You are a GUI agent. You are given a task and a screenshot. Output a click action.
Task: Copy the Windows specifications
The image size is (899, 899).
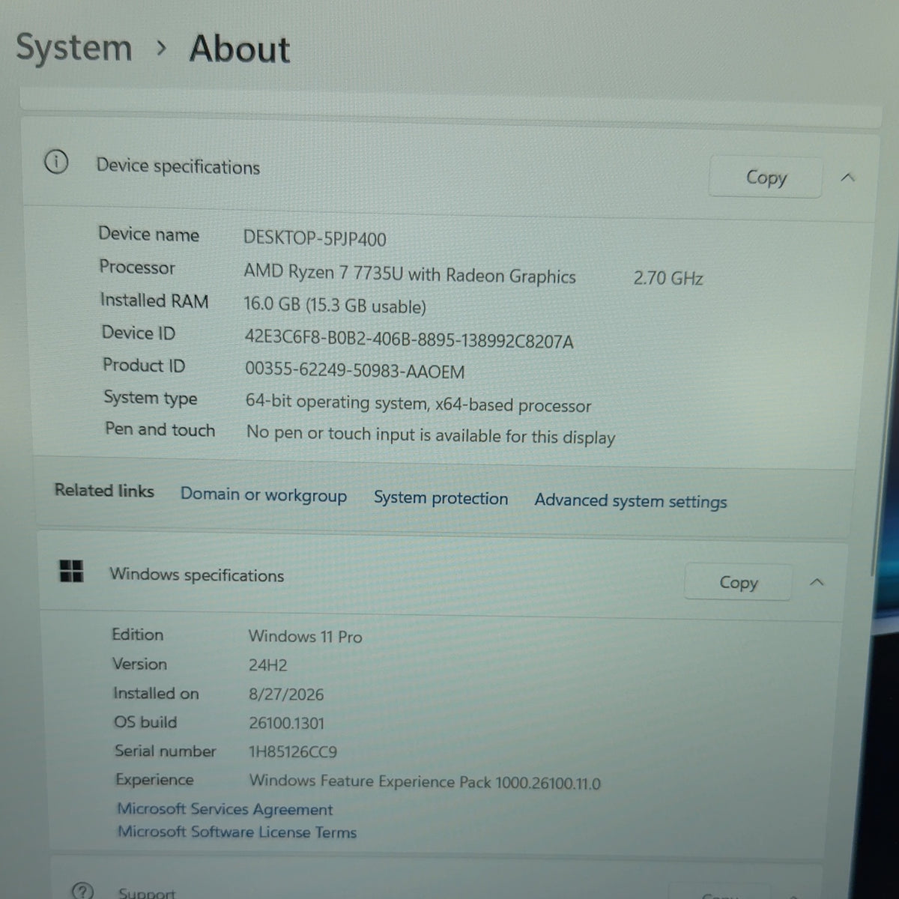click(x=738, y=582)
